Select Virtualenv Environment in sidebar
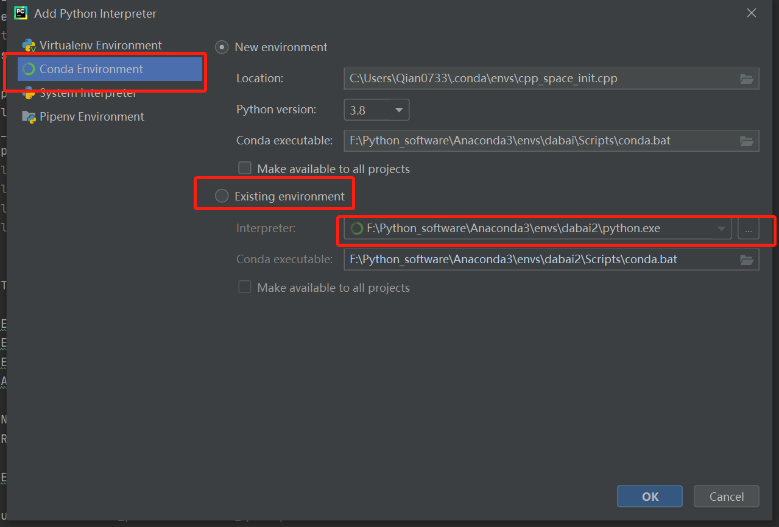779x527 pixels. (x=110, y=45)
